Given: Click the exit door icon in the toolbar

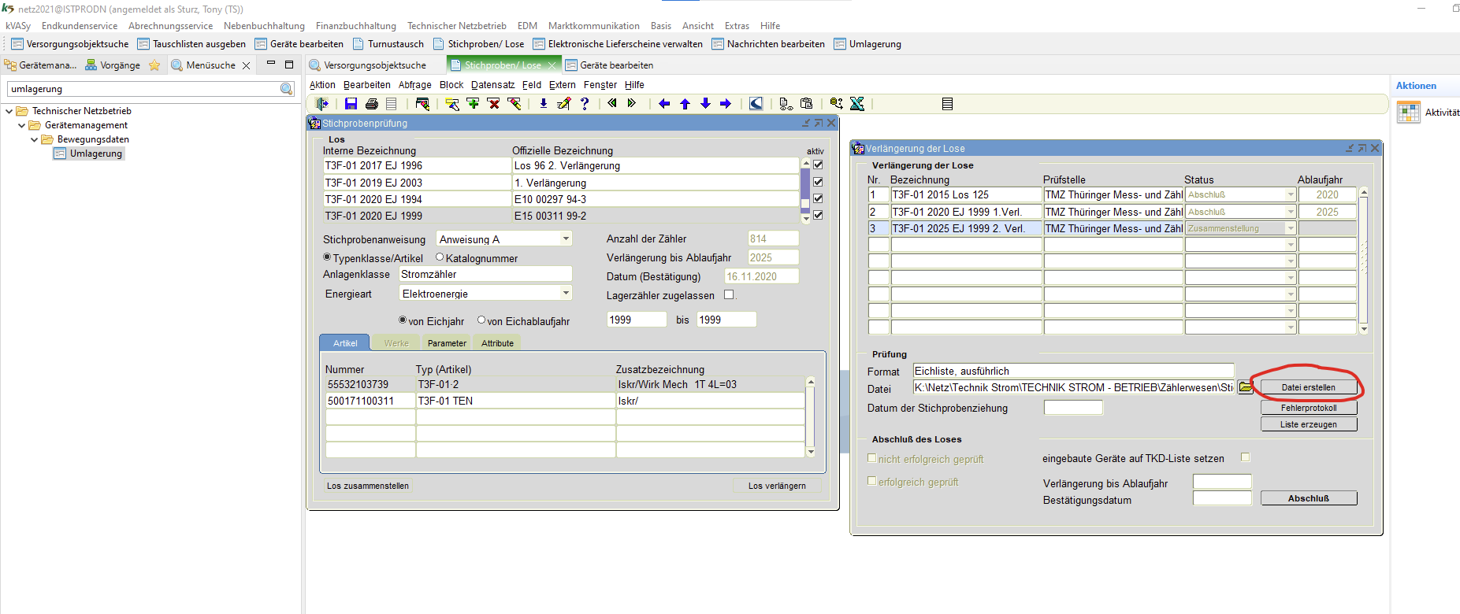Looking at the screenshot, I should [x=321, y=104].
